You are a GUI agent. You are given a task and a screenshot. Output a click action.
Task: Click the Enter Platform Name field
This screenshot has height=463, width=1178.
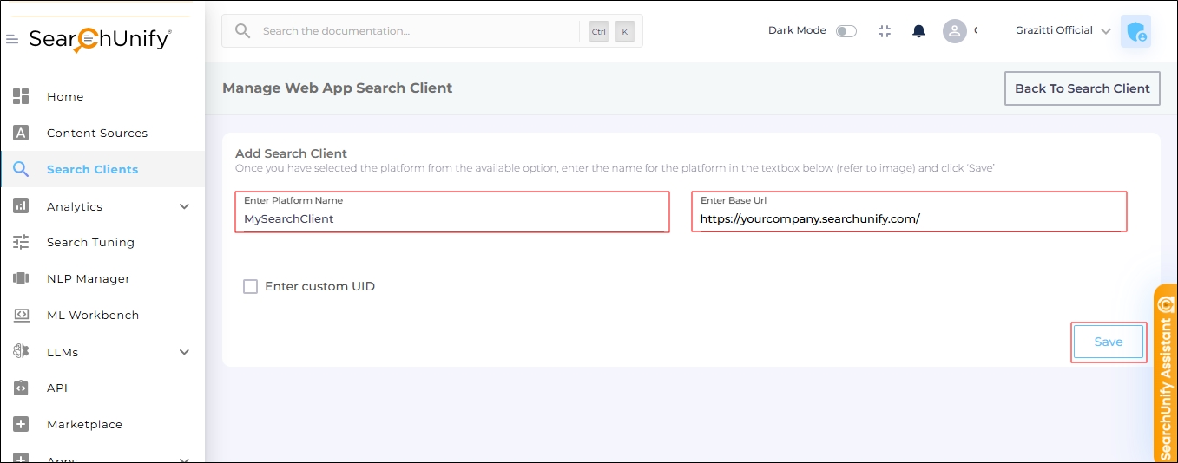(451, 218)
